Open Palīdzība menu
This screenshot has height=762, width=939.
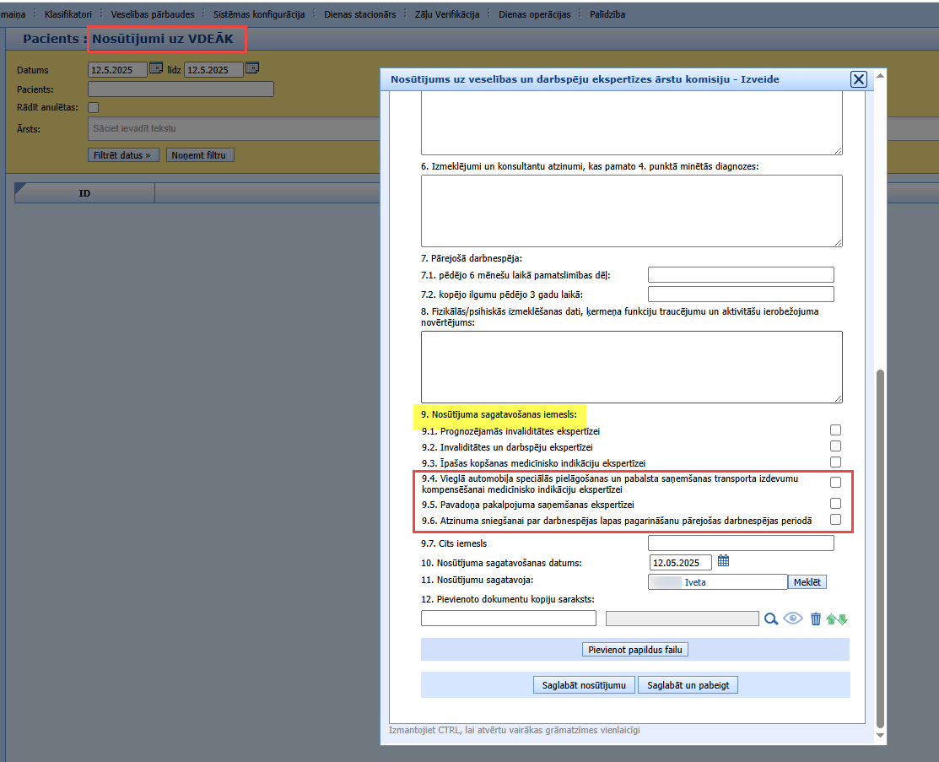[607, 14]
